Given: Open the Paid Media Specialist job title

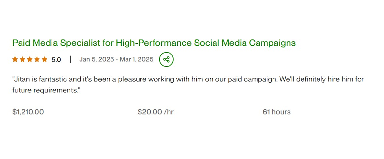Looking at the screenshot, I should [x=154, y=43].
